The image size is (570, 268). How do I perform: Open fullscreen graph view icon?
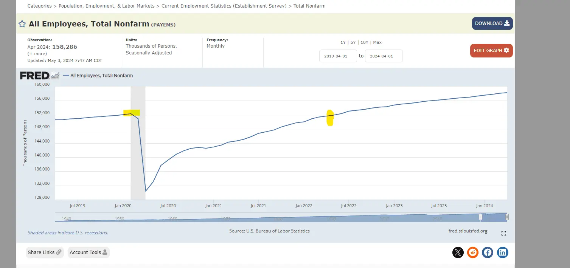point(503,233)
